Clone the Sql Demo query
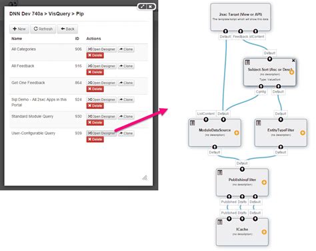Screen dimensions: 316x251 point(126,99)
